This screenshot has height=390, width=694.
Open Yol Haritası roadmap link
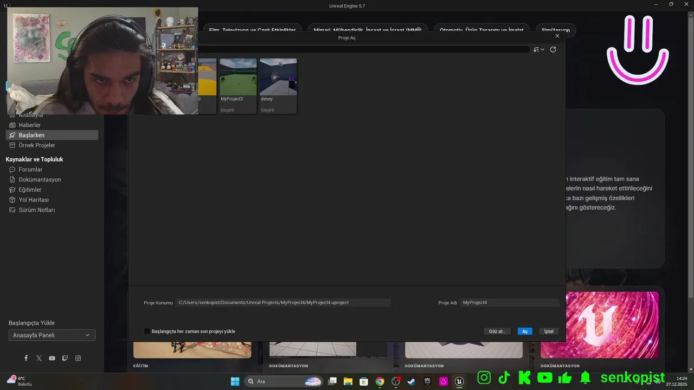52,200
